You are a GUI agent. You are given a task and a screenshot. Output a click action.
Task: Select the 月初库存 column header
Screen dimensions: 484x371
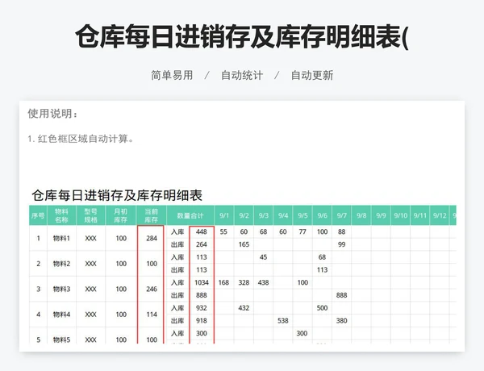121,215
